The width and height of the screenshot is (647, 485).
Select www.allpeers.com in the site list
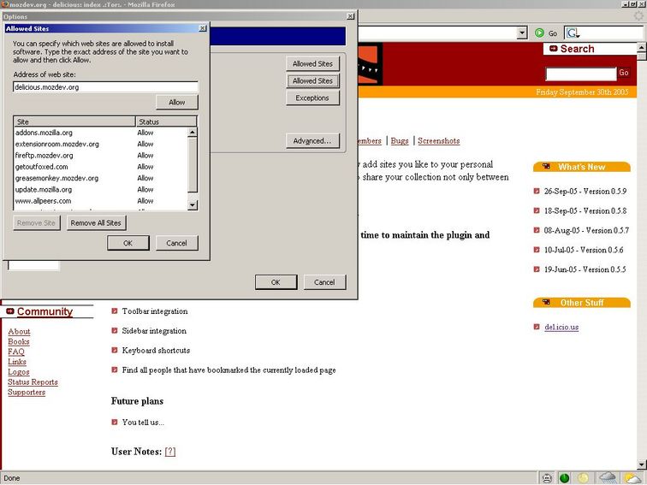tap(100, 201)
